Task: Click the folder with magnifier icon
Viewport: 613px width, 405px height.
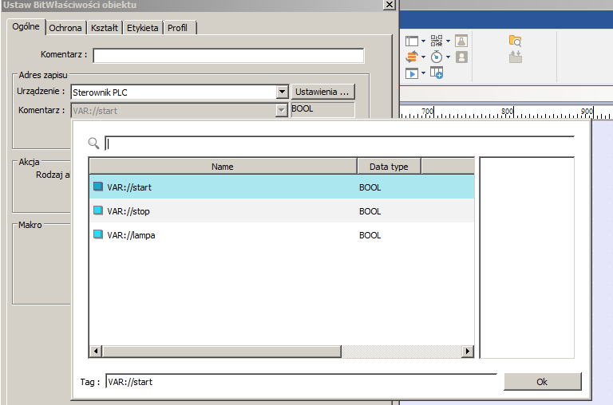Action: [x=515, y=41]
